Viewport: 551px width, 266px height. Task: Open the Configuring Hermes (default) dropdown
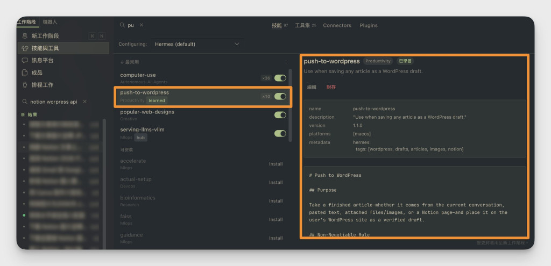[197, 44]
